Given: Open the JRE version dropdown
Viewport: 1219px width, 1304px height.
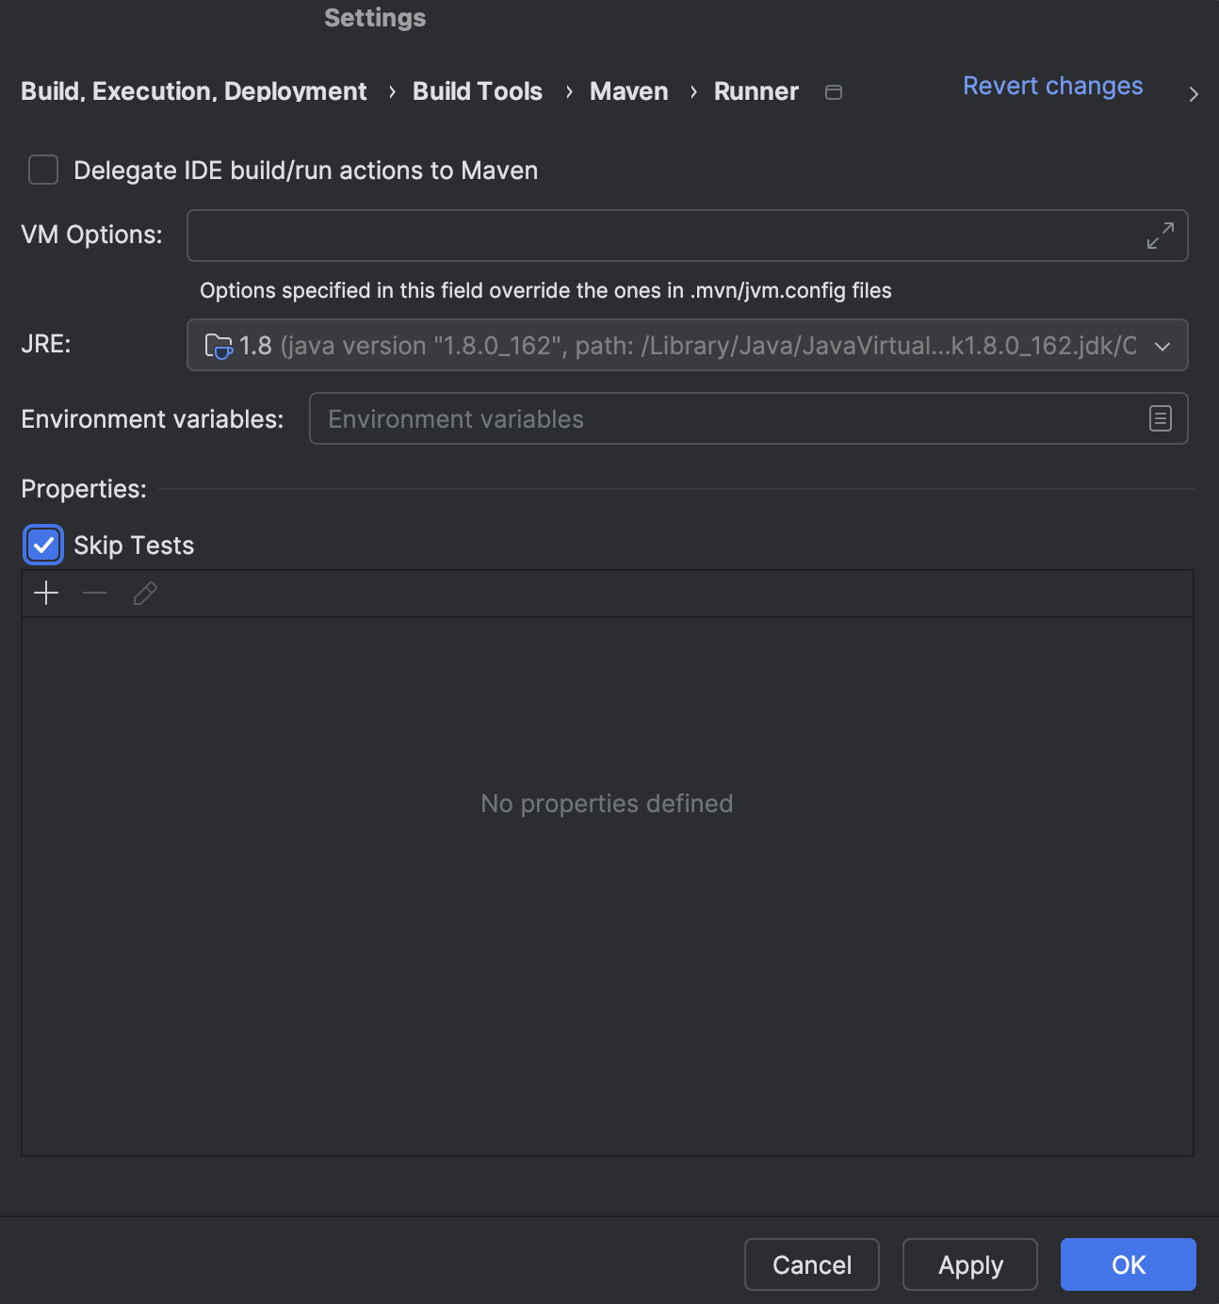Looking at the screenshot, I should (x=1163, y=346).
